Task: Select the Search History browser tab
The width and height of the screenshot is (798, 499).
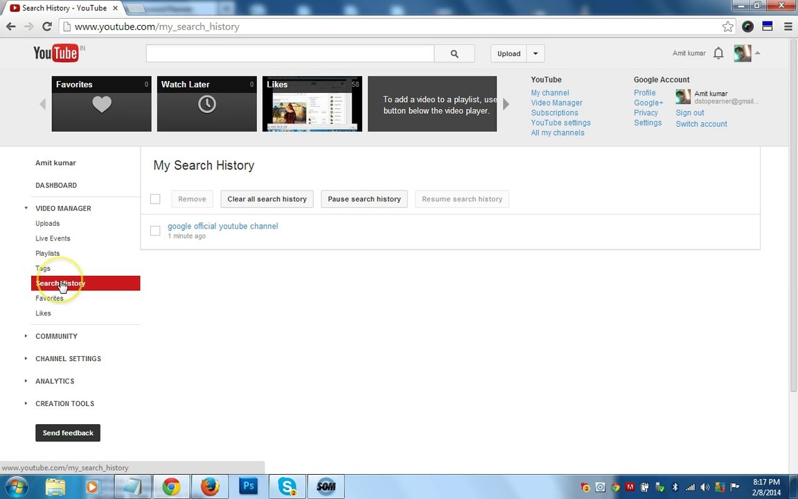Action: 64,8
